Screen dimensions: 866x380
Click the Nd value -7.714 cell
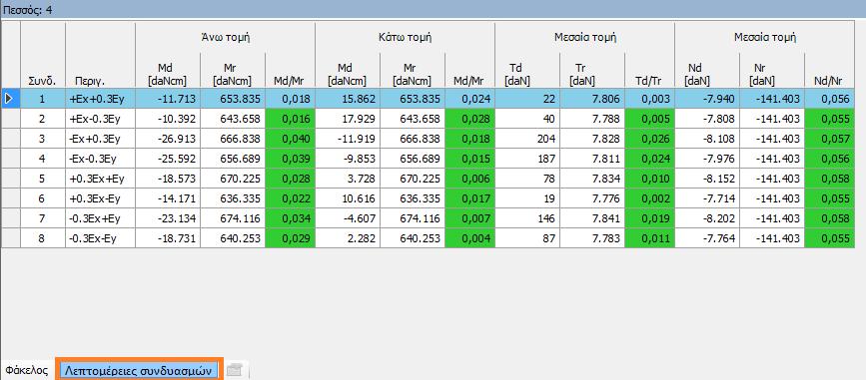(x=707, y=198)
